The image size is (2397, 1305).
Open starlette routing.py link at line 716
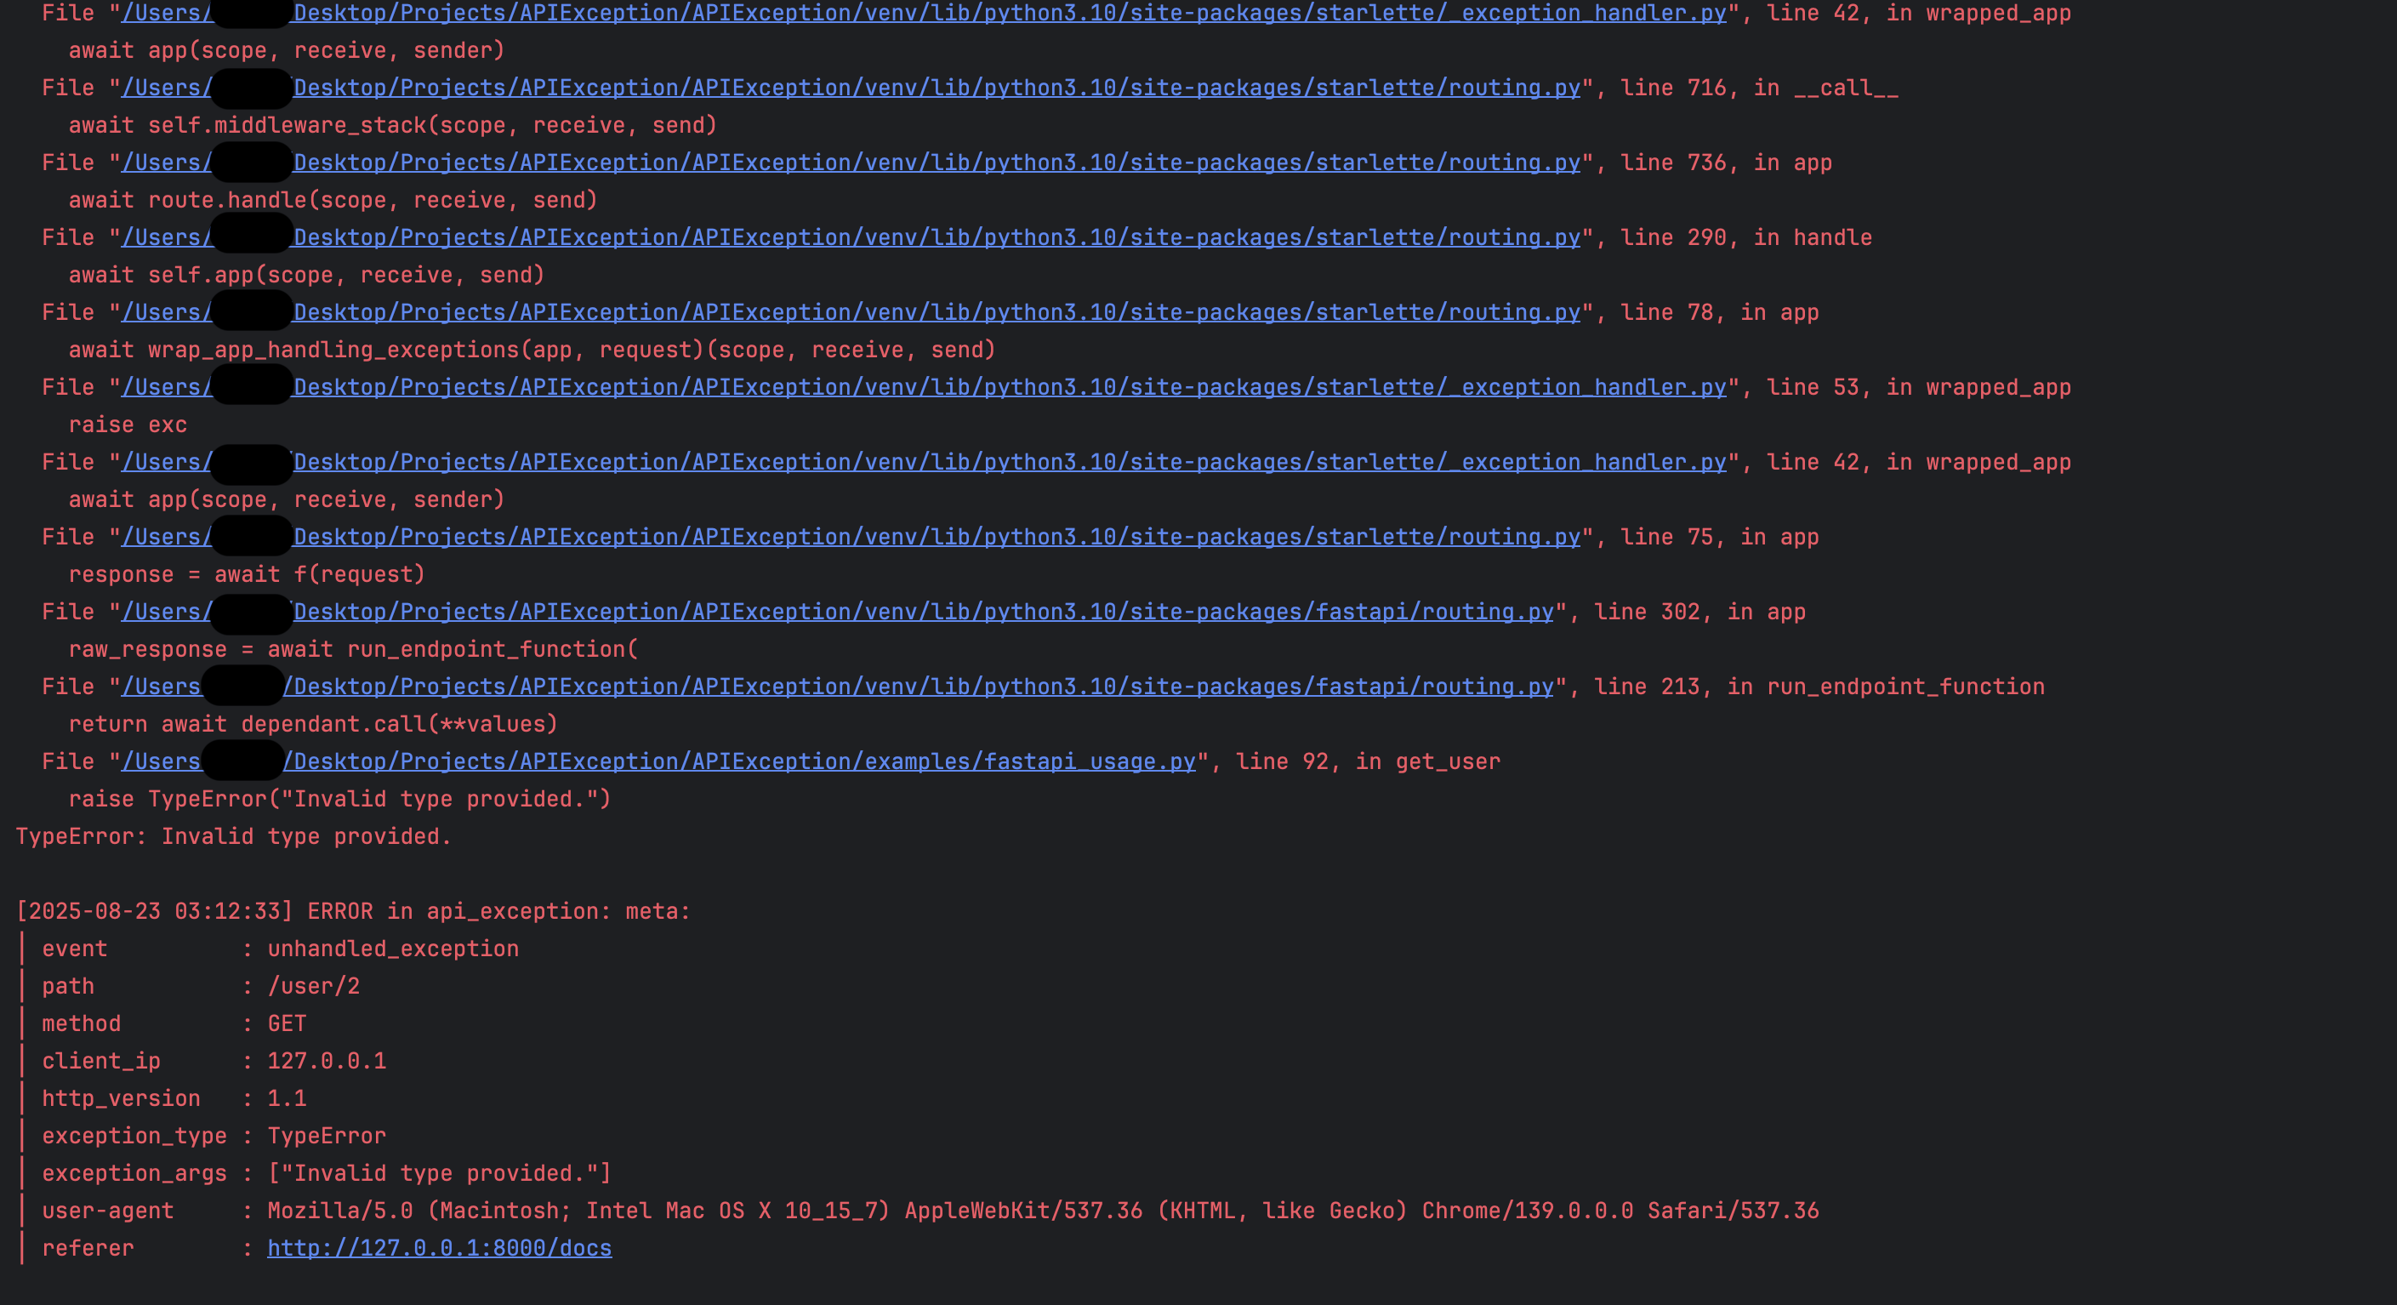click(851, 88)
